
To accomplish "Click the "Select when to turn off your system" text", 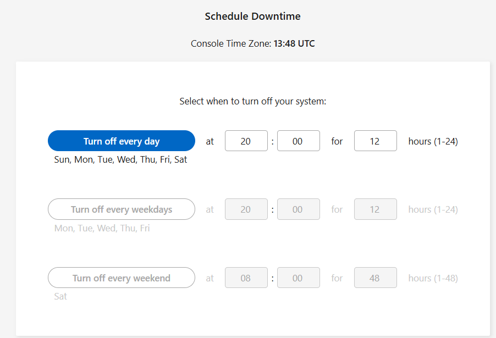I will click(x=252, y=101).
